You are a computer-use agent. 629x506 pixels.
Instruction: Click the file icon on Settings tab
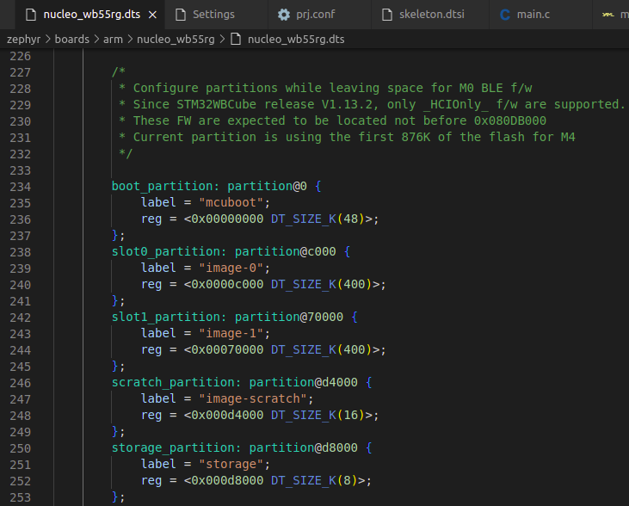tap(181, 15)
